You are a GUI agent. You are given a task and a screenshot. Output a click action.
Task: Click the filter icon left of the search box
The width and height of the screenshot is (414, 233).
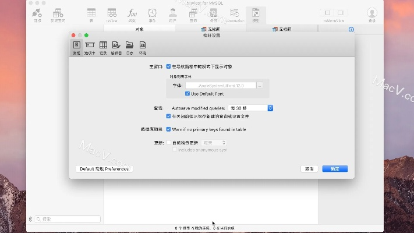[x=30, y=219]
